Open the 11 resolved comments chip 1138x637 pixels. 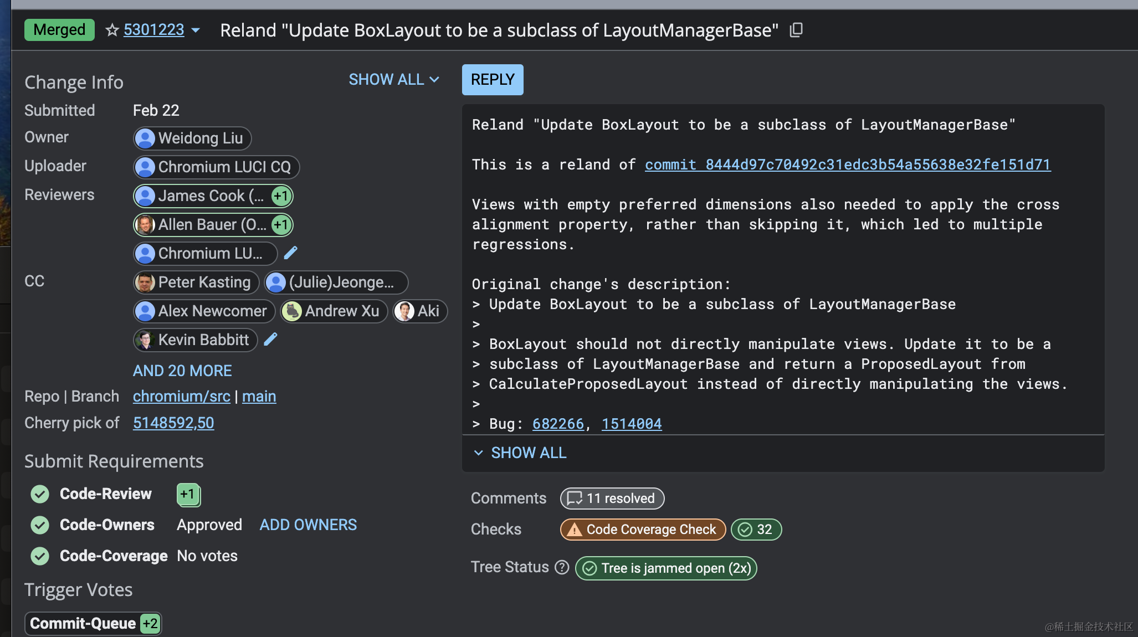click(x=612, y=499)
